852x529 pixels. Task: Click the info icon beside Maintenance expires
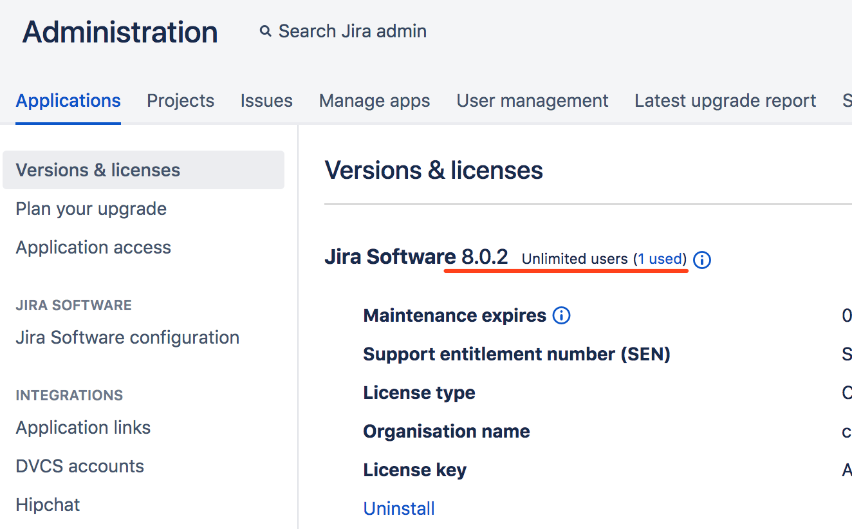(562, 316)
